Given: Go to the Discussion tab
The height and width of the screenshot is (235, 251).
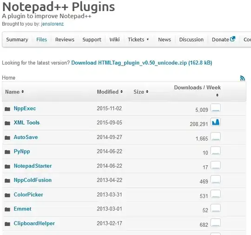Looking at the screenshot, I should [192, 39].
